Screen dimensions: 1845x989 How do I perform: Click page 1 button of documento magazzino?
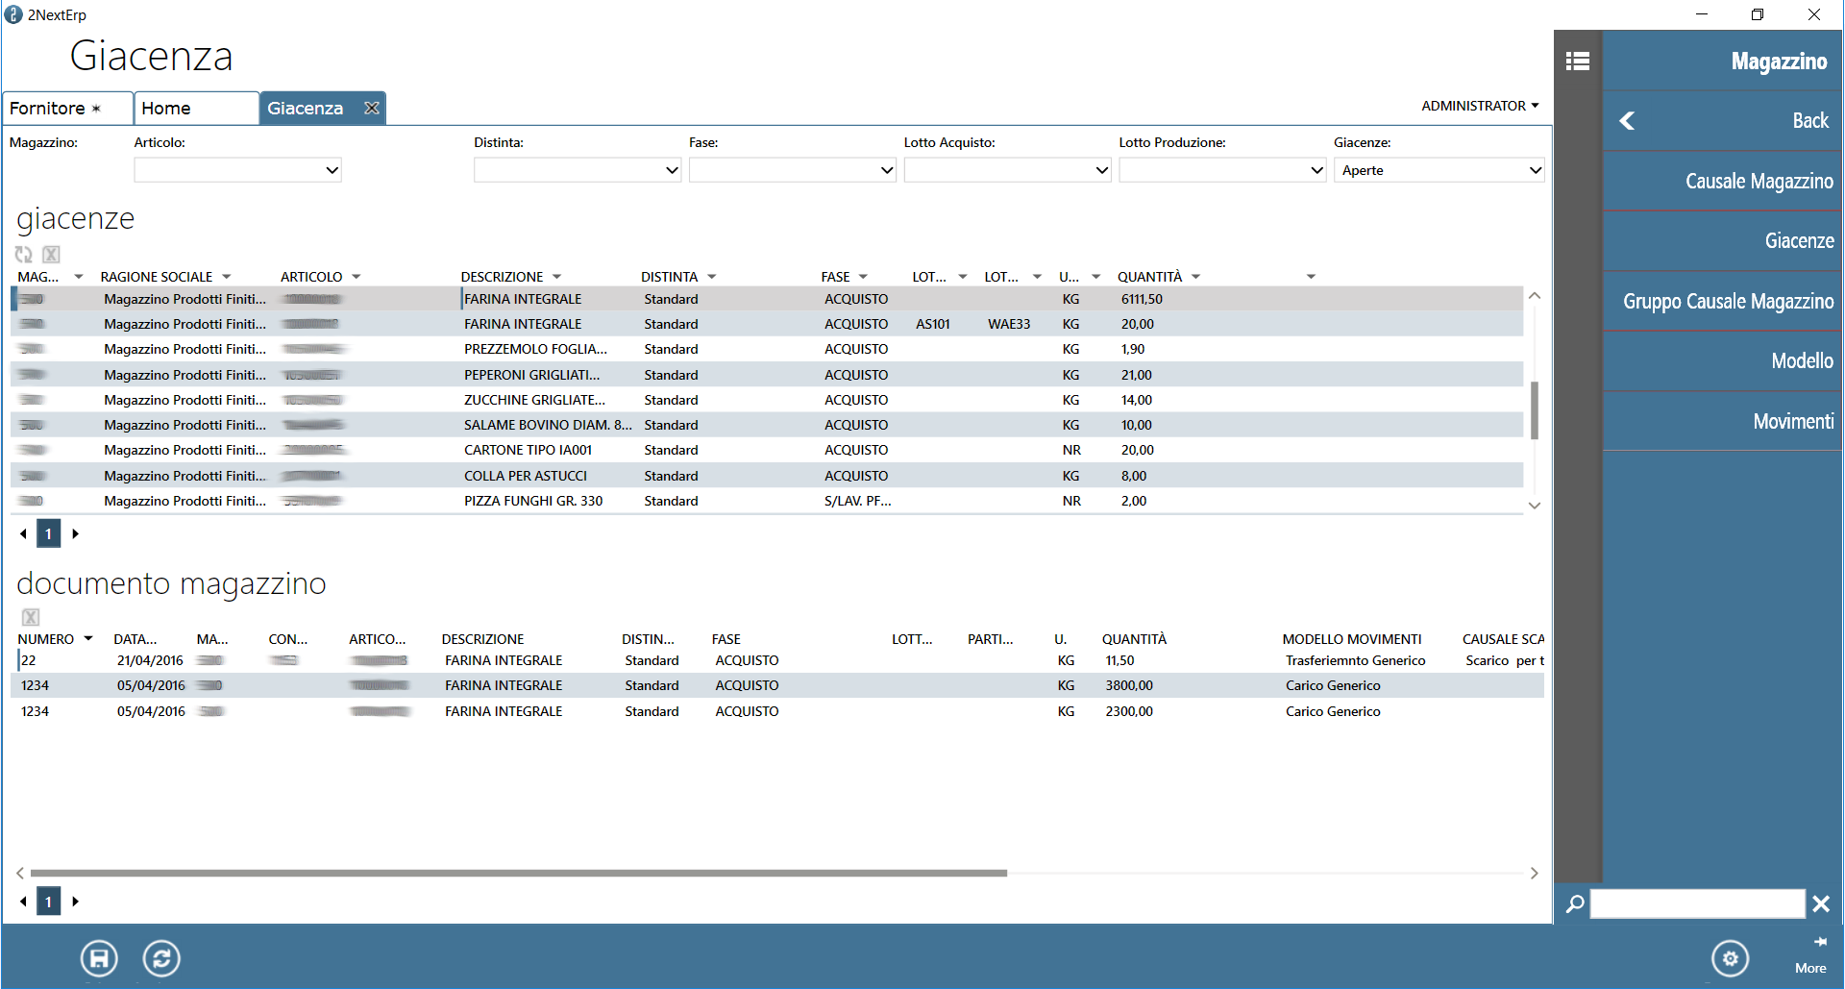click(x=49, y=902)
